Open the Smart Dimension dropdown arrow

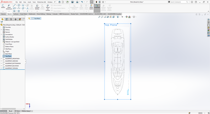point(9,11)
